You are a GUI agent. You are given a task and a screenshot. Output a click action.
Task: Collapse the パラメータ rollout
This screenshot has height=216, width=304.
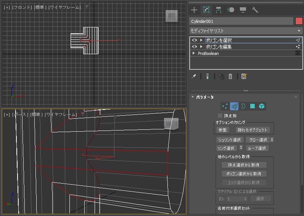[x=193, y=97]
